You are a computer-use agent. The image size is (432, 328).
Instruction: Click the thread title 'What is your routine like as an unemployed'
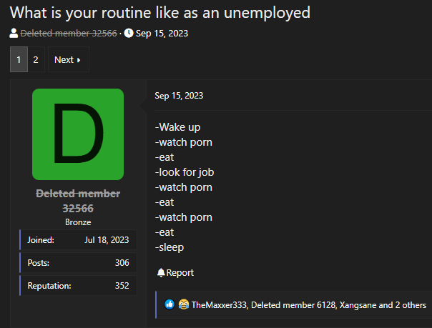pos(160,13)
